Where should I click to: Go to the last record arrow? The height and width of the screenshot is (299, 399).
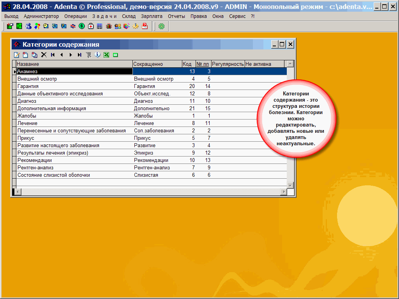click(x=79, y=55)
